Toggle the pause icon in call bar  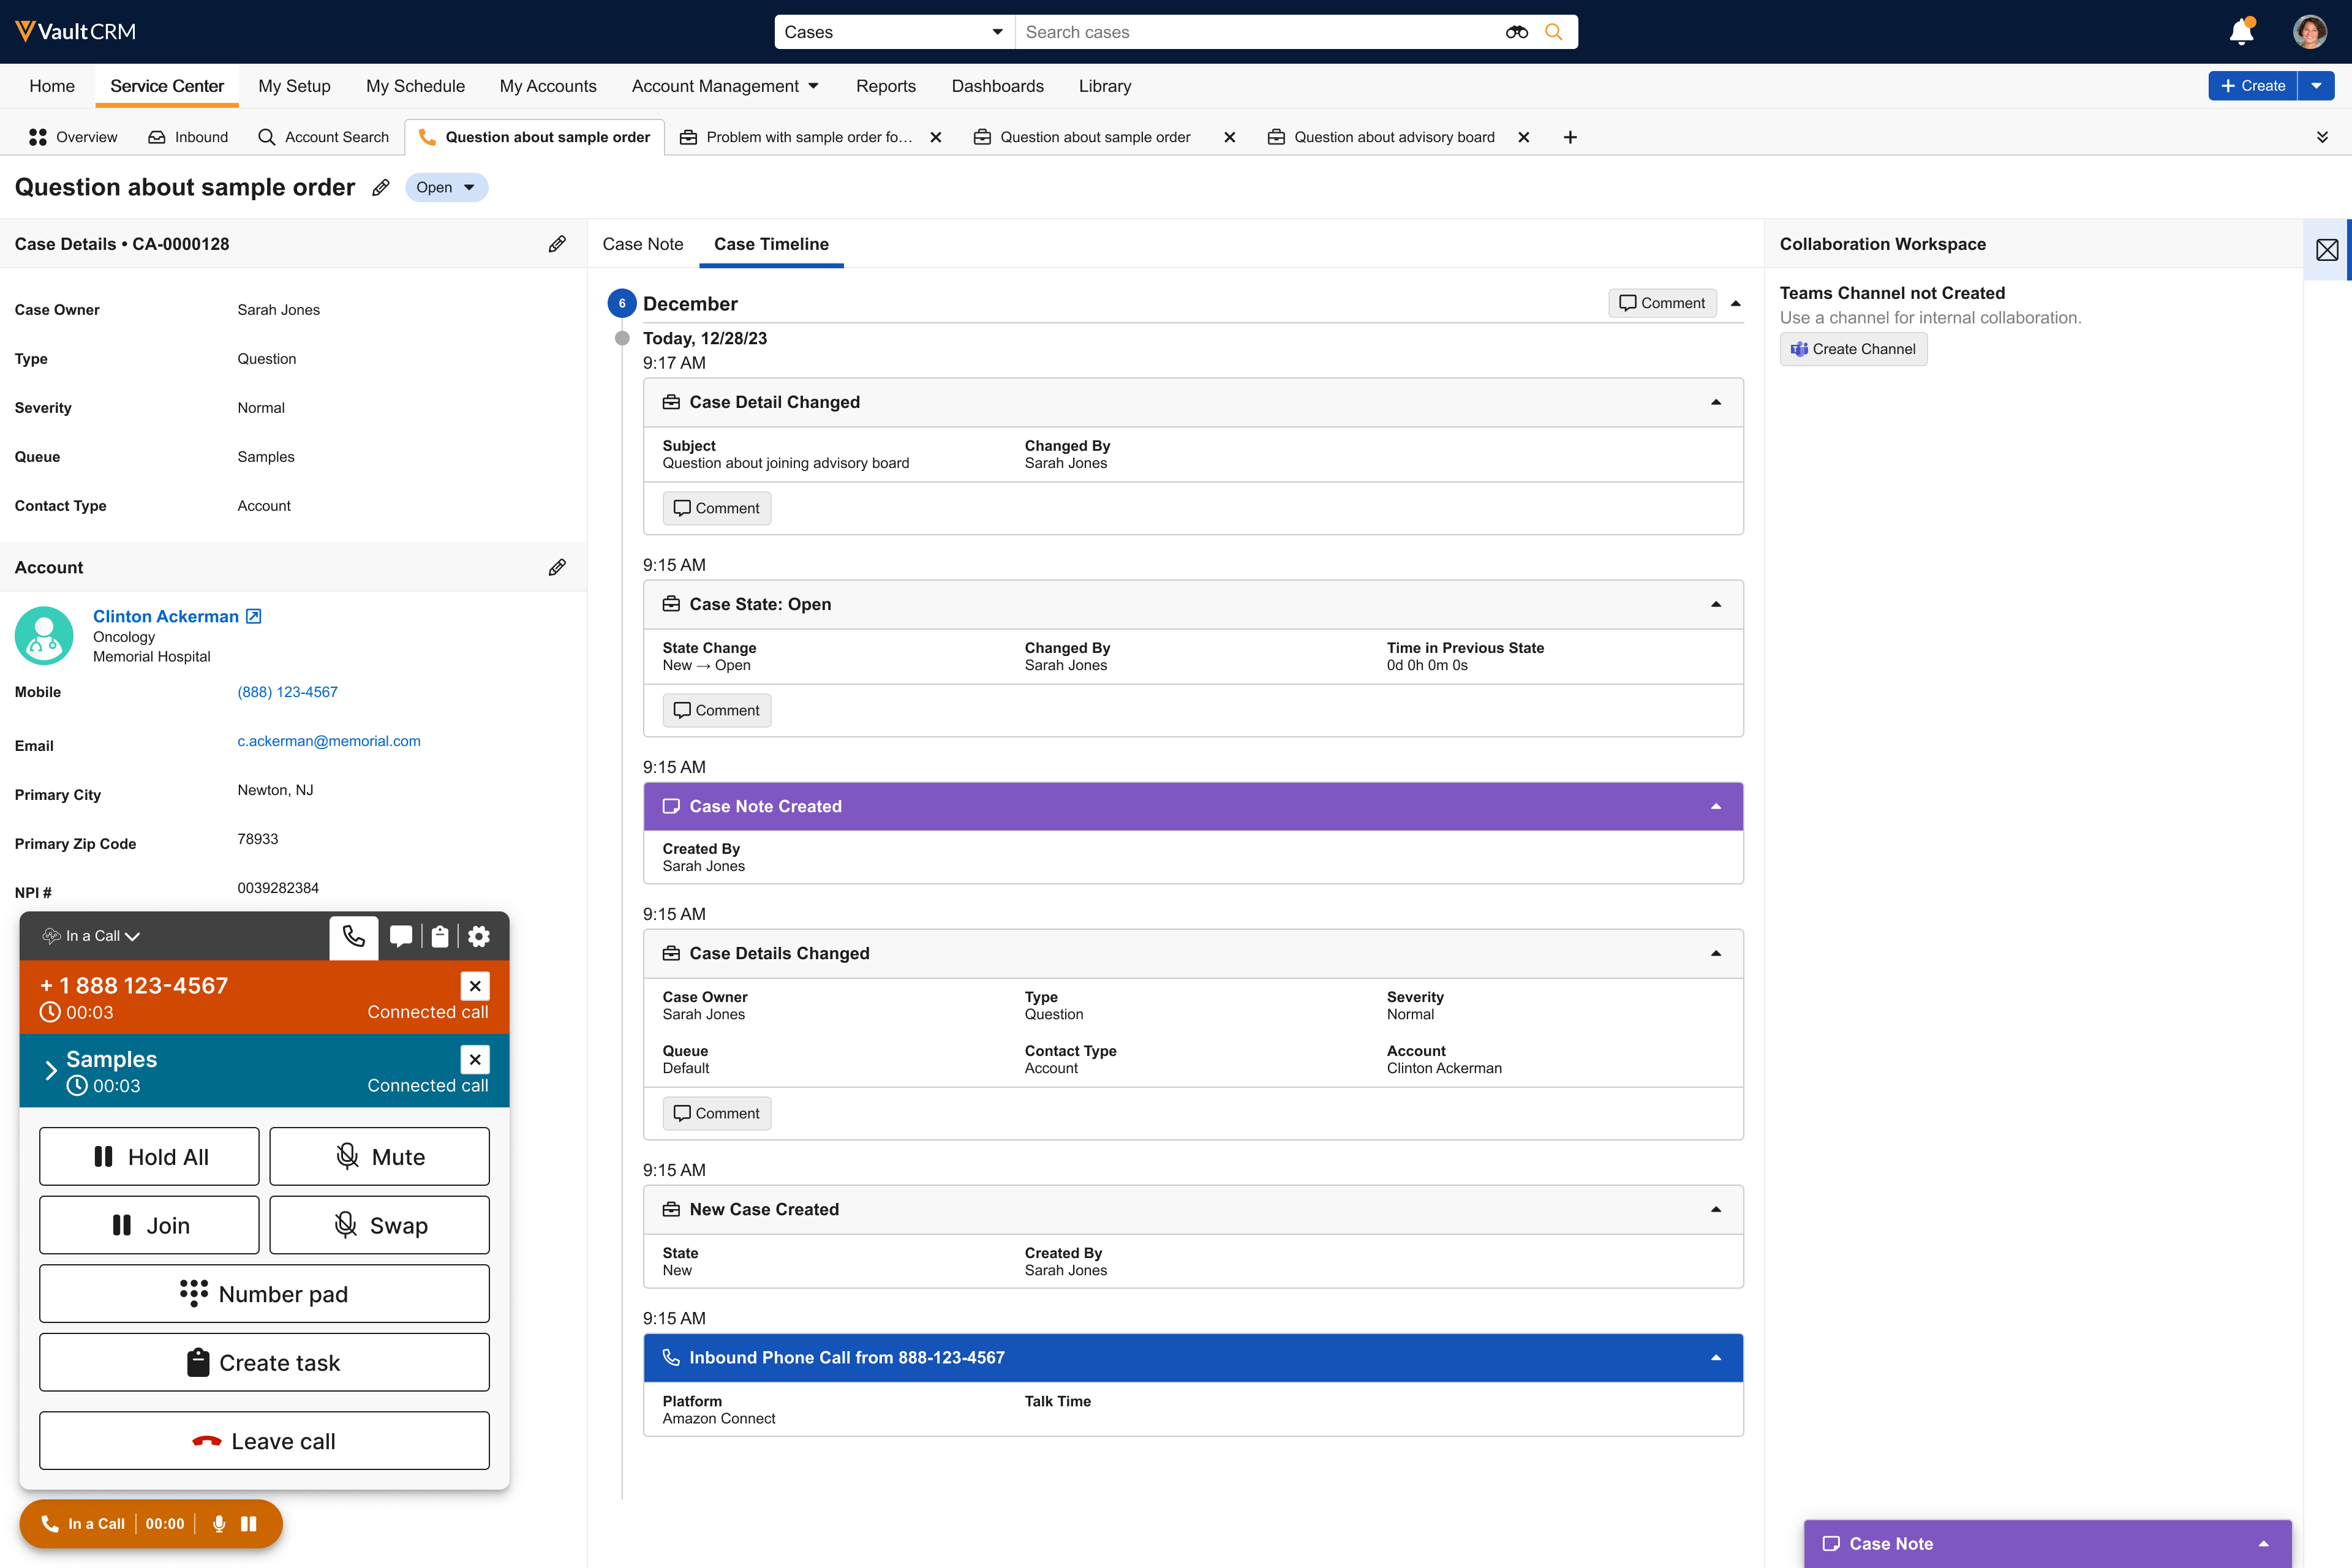click(x=249, y=1524)
